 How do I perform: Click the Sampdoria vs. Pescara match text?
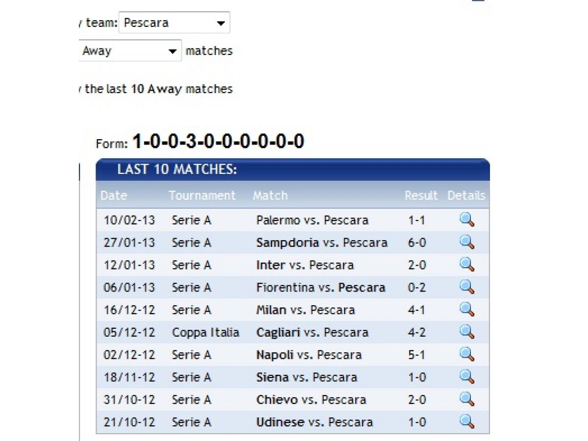point(321,243)
